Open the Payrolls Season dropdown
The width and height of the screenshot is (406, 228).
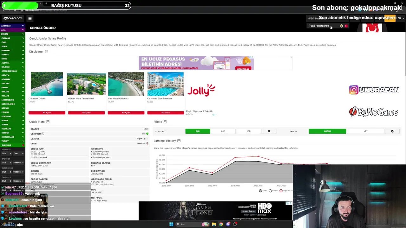coord(18,181)
